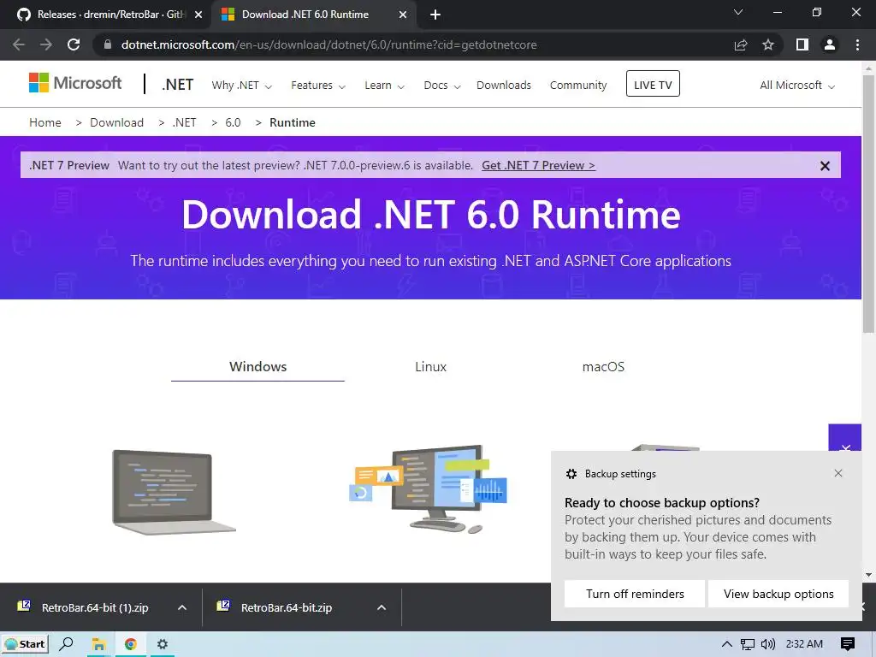Image resolution: width=876 pixels, height=657 pixels.
Task: Click the Backup settings gear icon
Action: 571,474
